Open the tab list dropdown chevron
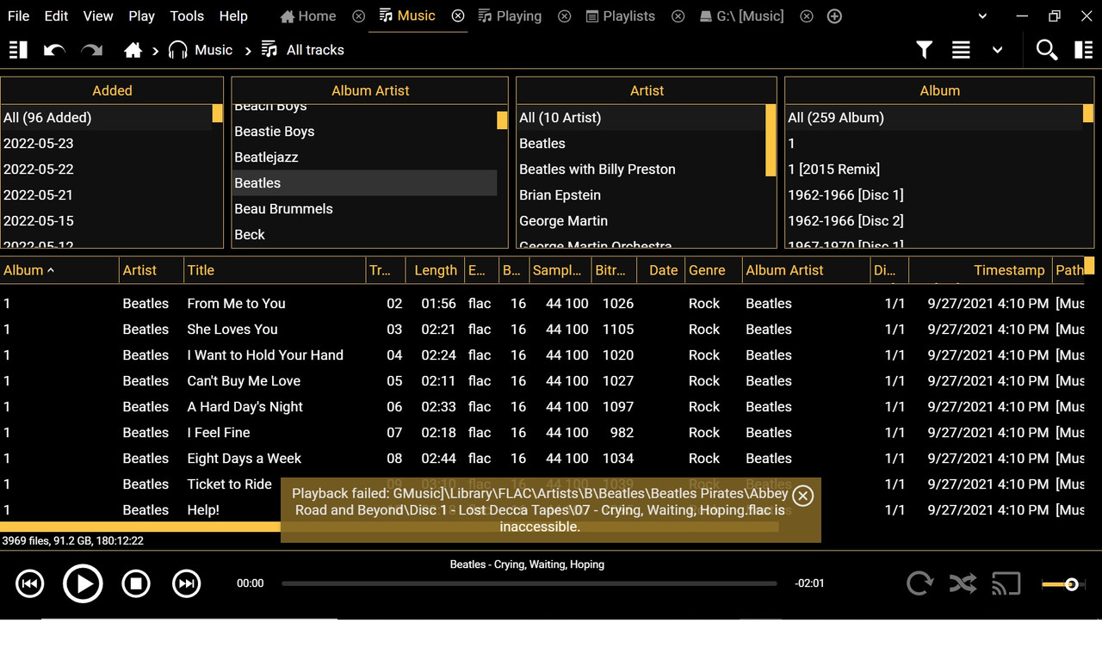 click(x=982, y=16)
